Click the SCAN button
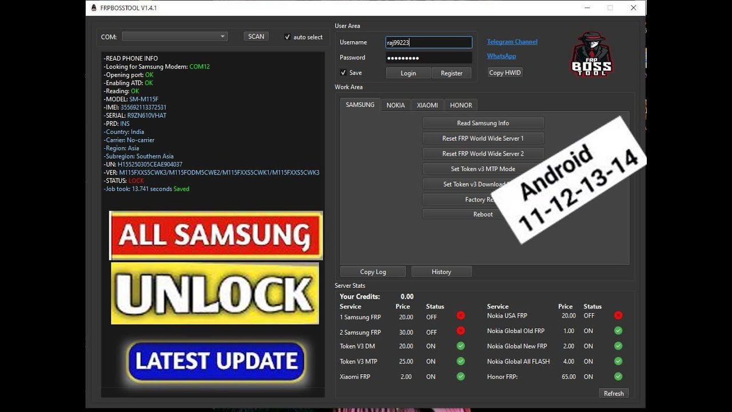Viewport: 732px width, 412px height. tap(256, 37)
